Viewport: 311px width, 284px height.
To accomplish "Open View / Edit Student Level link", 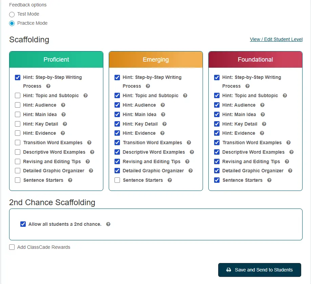I will [276, 39].
